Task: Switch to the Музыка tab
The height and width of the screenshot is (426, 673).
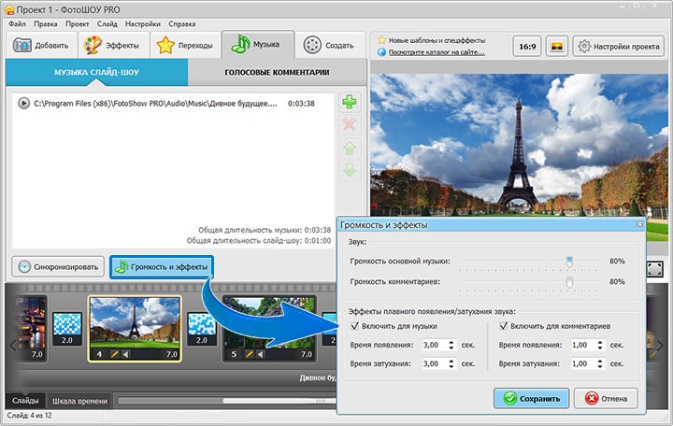Action: pos(258,44)
